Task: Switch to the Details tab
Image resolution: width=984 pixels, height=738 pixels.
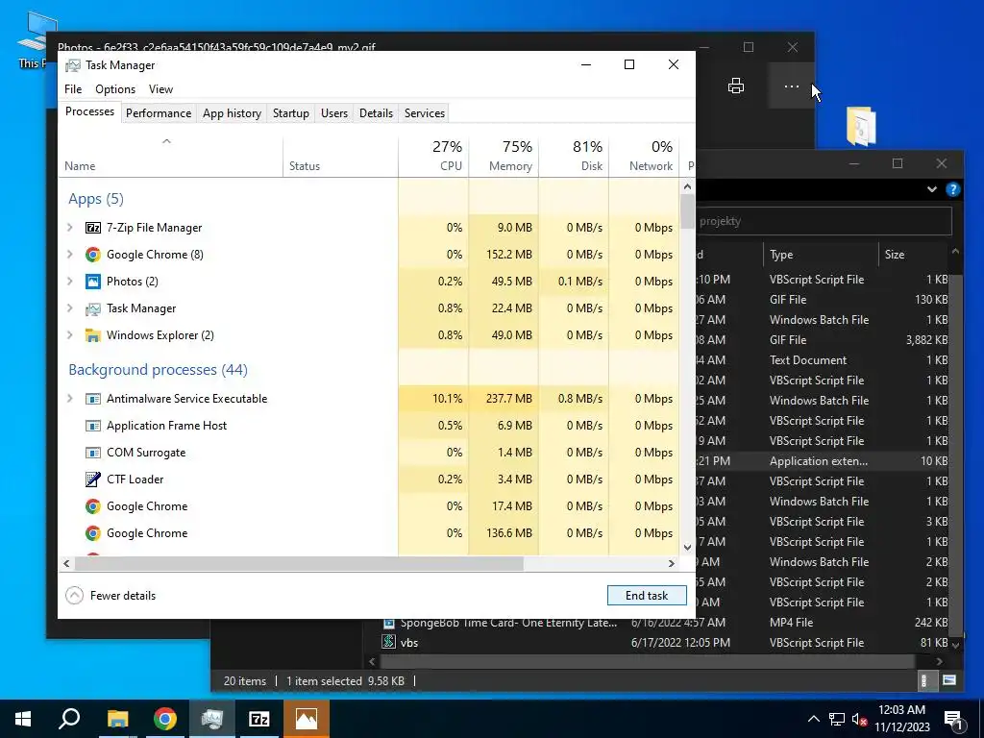Action: tap(376, 113)
